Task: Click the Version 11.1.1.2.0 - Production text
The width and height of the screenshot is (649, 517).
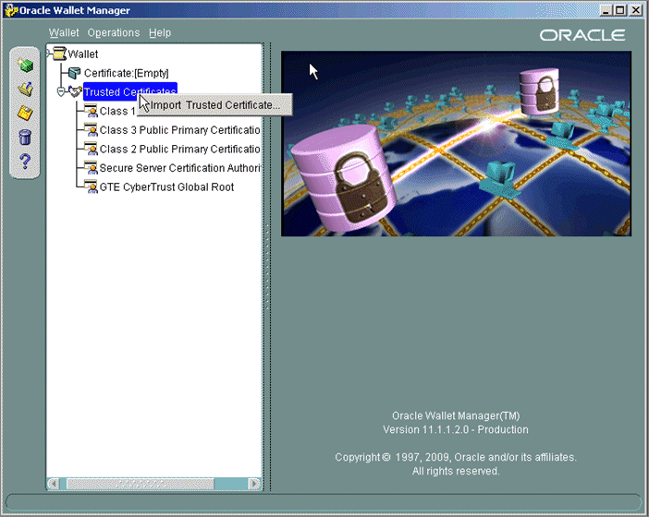Action: (455, 430)
